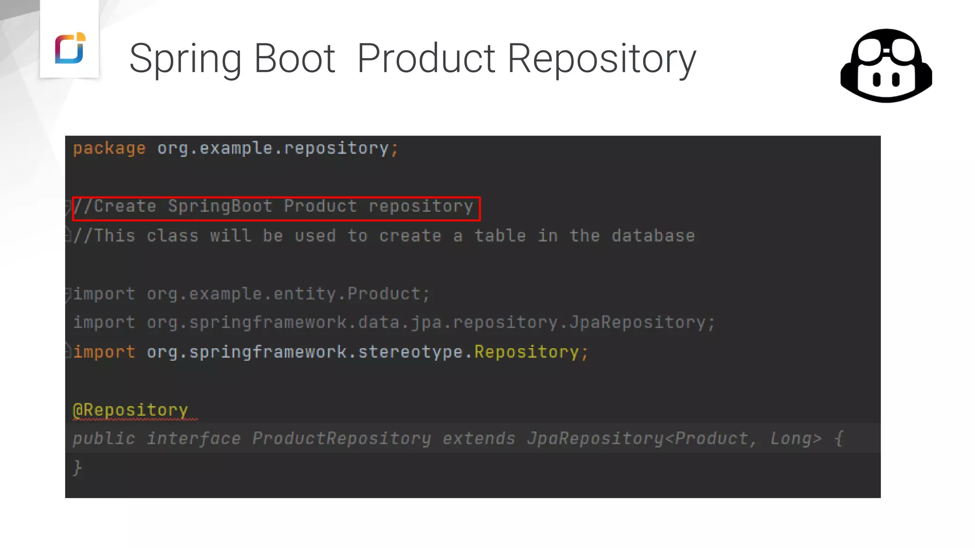Click the fold-end marker beside the stereotype import
The image size is (975, 548).
(x=68, y=352)
